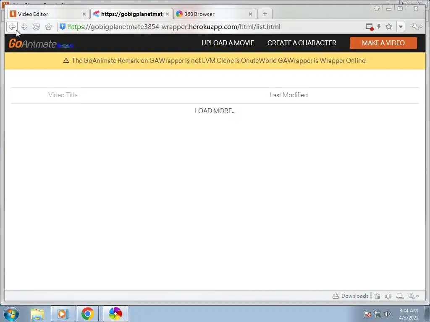The image size is (430, 322).
Task: Click the MAKE A VIDEO button
Action: coord(383,43)
